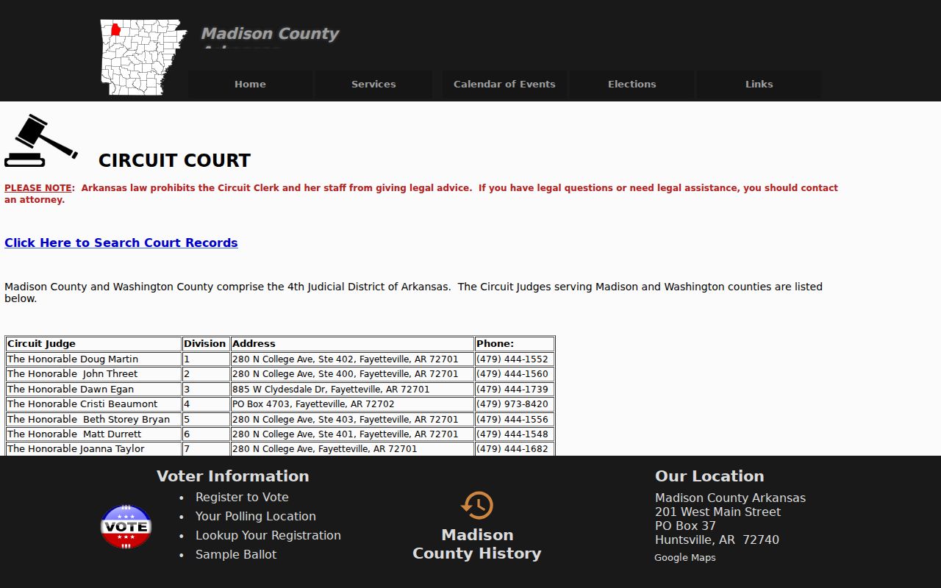This screenshot has height=588, width=941.
Task: Select The Honorable Cristi Beaumont cell
Action: click(93, 404)
